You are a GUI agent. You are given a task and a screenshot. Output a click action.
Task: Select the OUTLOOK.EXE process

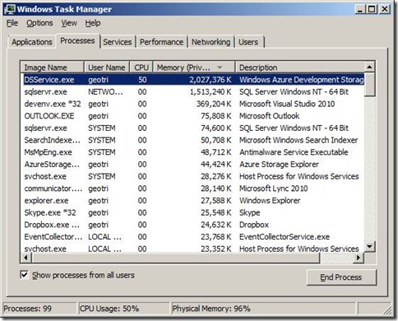[x=192, y=116]
